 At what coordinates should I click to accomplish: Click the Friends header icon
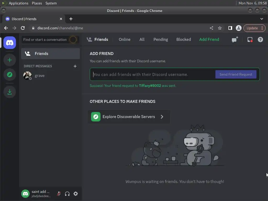(x=89, y=40)
